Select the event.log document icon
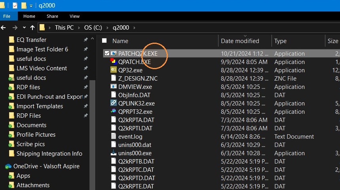 114,136
